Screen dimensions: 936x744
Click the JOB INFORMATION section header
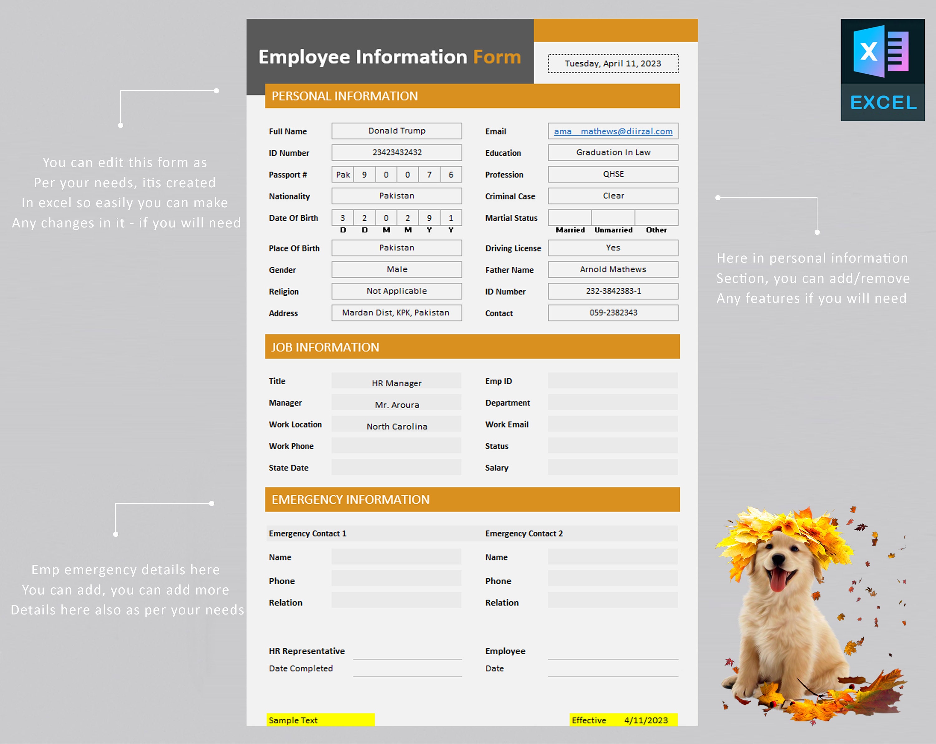(472, 347)
